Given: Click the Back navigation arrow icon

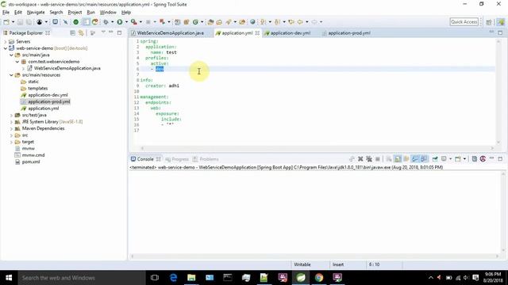Looking at the screenshot, I should pos(300,22).
